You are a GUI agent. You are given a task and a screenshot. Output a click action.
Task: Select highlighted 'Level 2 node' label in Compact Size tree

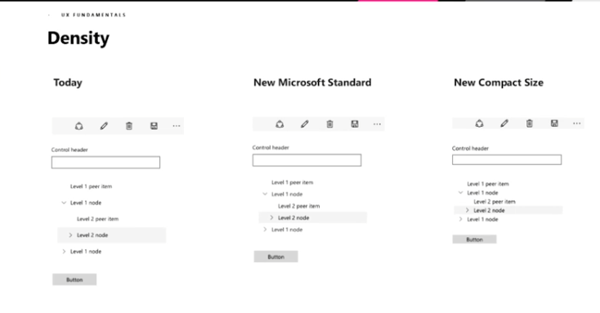(x=489, y=211)
